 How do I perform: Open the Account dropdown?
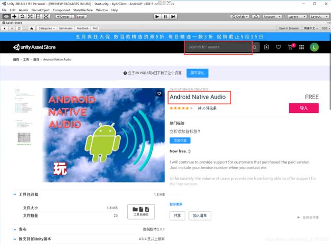point(272,17)
